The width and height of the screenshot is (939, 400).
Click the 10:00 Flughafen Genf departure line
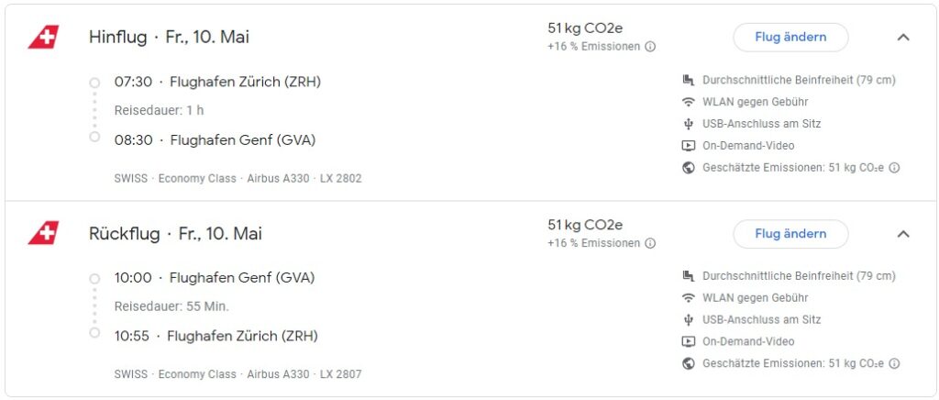coord(215,278)
